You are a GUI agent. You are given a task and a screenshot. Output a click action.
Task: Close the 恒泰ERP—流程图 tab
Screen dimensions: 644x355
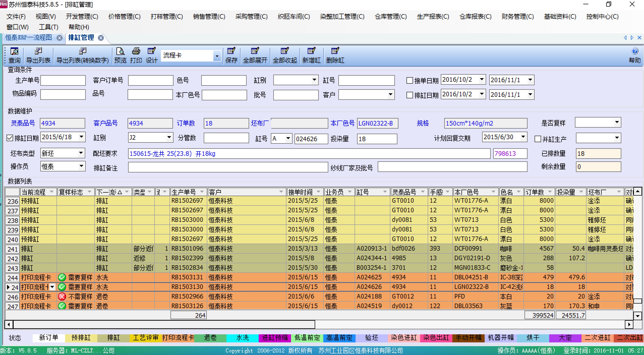[x=59, y=38]
